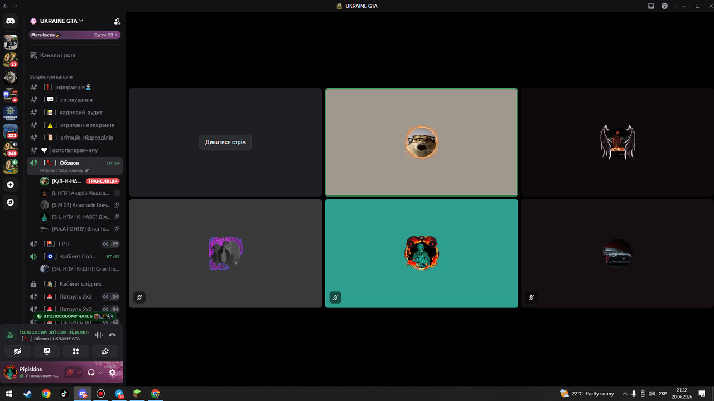Open Steam from the Windows taskbar
Image resolution: width=714 pixels, height=401 pixels.
pyautogui.click(x=27, y=394)
